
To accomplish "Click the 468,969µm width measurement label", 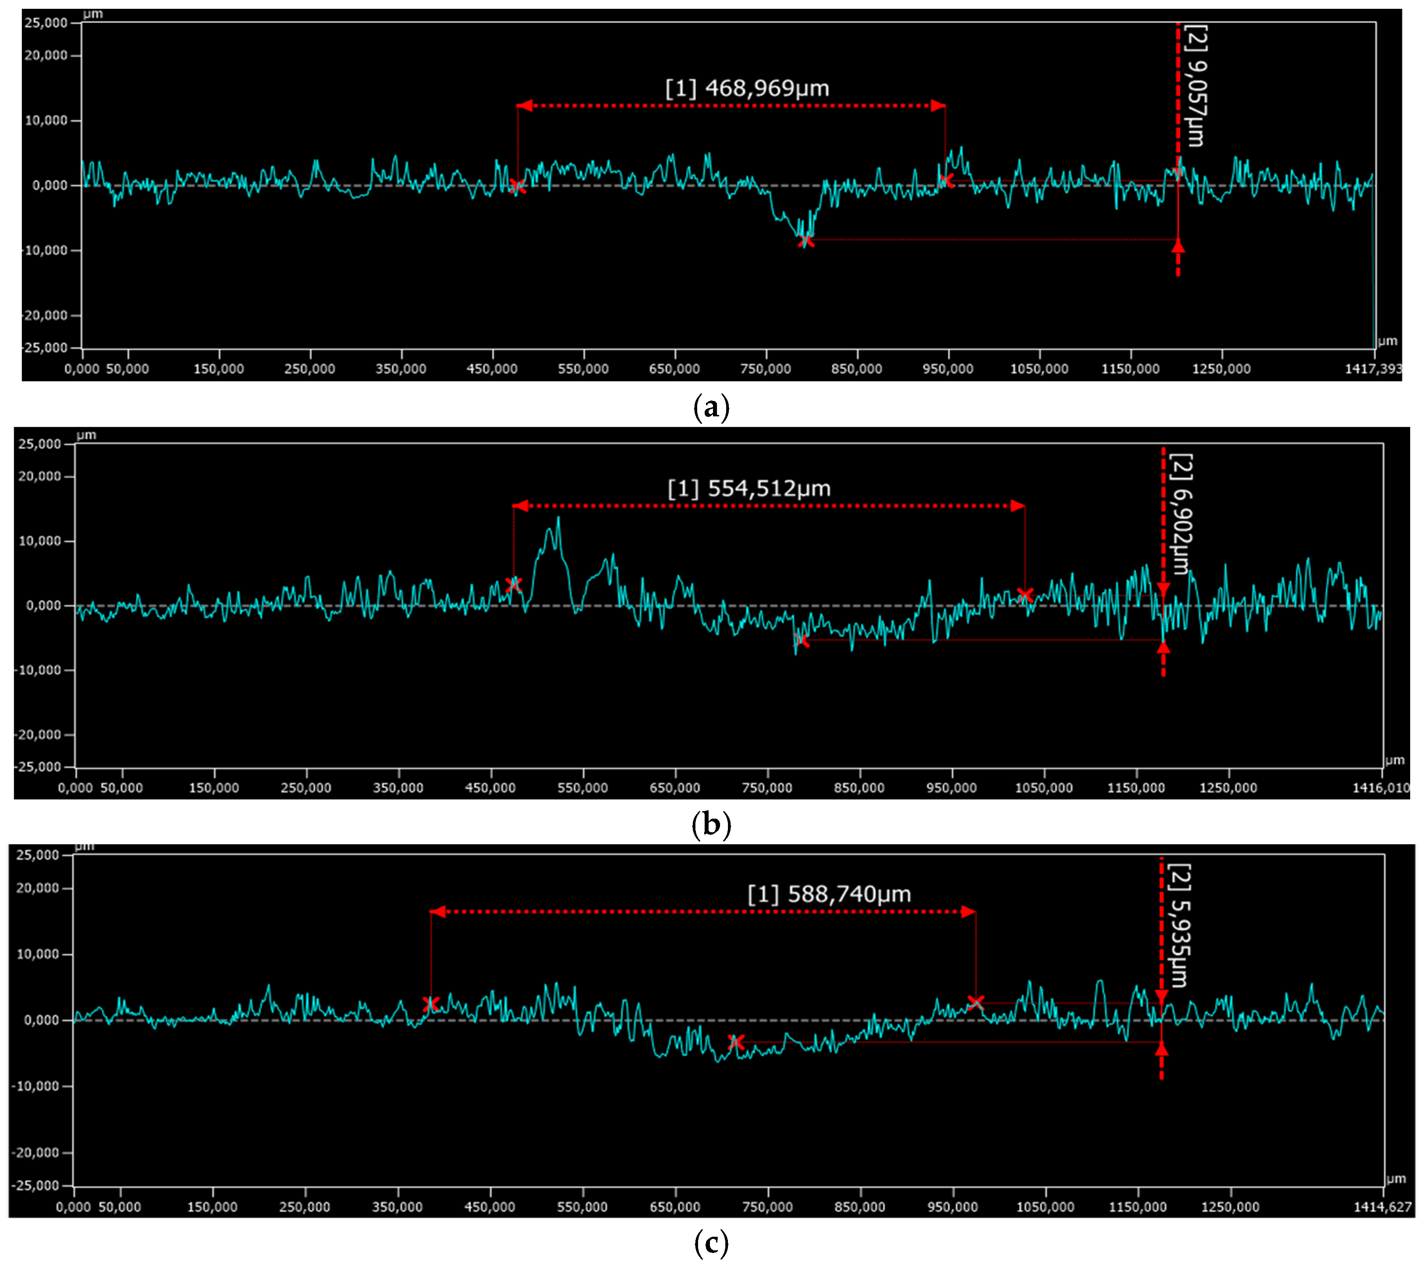I will tap(747, 89).
